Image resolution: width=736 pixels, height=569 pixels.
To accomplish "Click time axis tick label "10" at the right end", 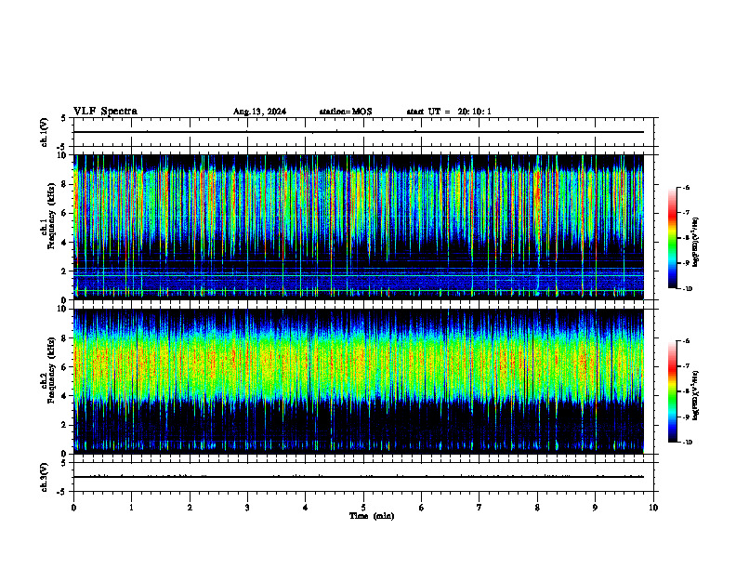I will tap(653, 508).
